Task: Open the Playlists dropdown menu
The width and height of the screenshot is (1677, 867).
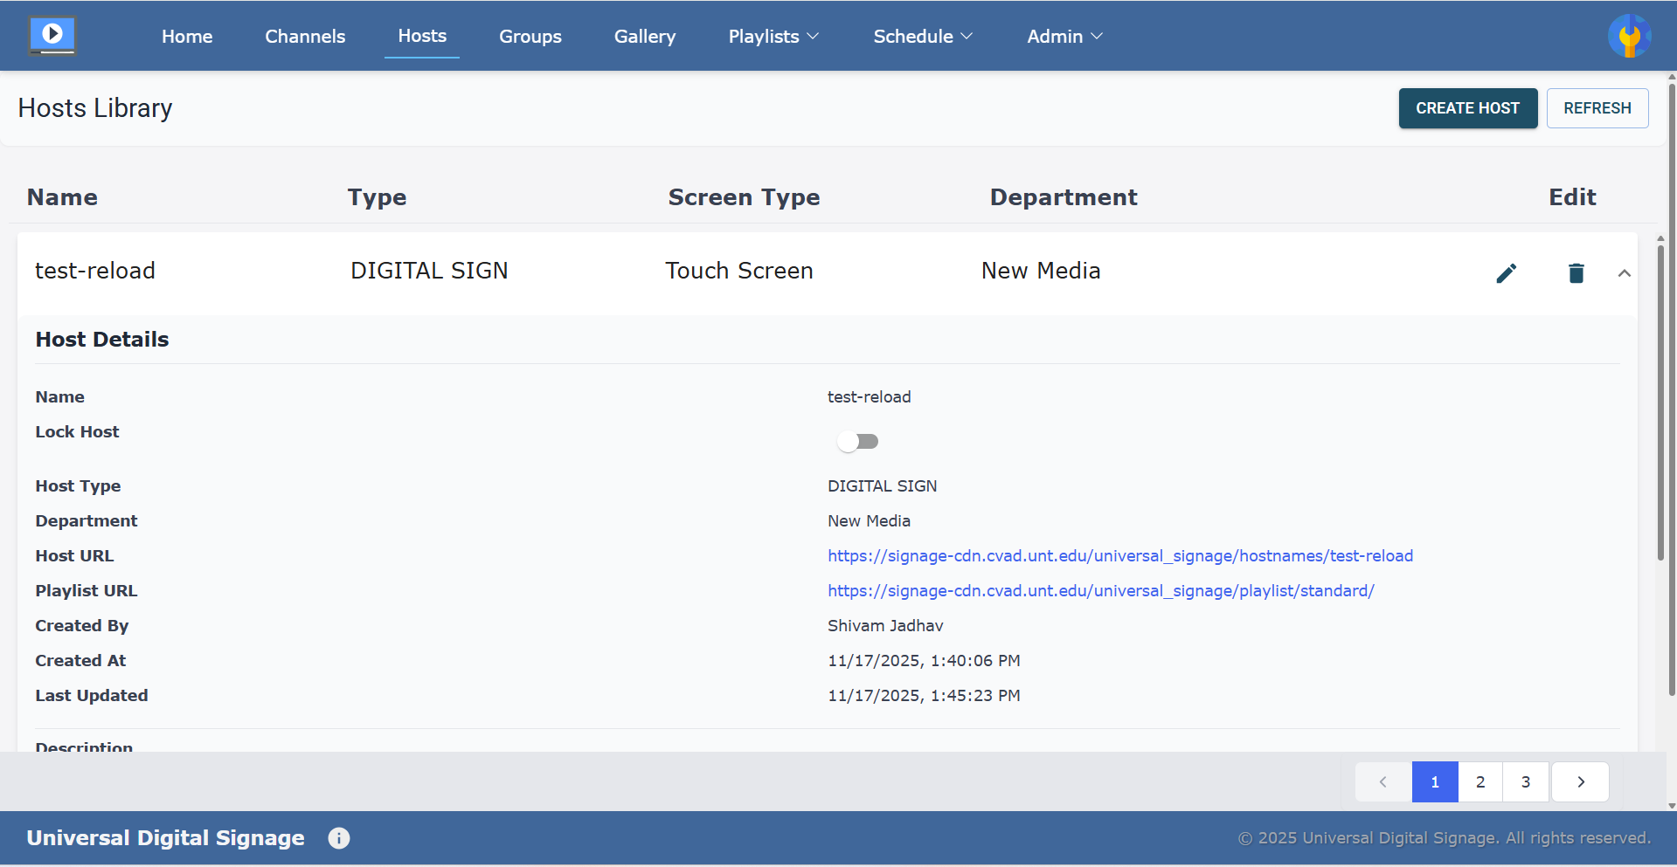Action: [773, 36]
